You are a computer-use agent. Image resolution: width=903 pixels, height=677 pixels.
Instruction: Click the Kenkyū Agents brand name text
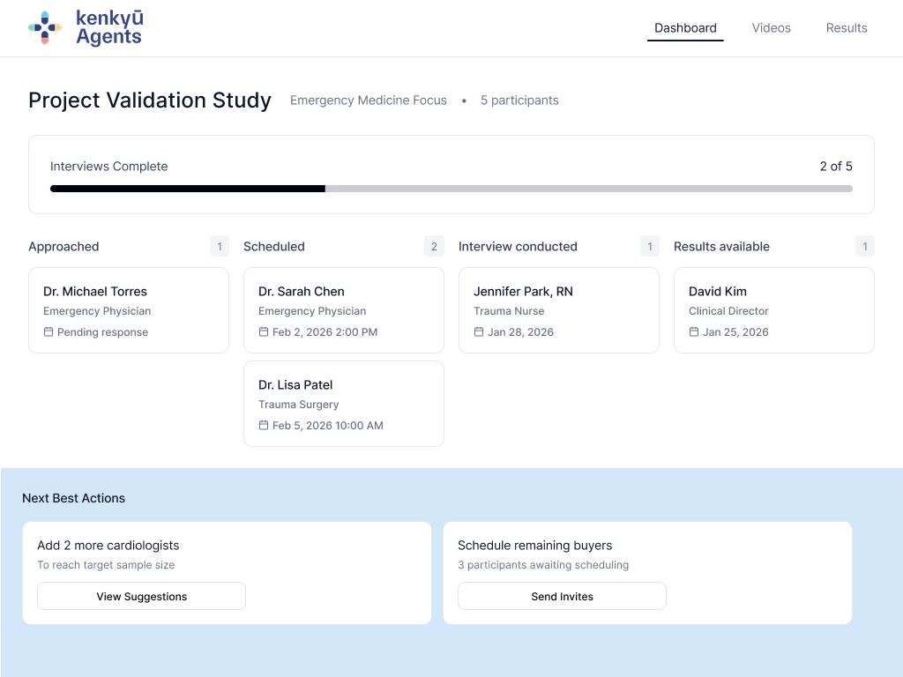(x=109, y=27)
